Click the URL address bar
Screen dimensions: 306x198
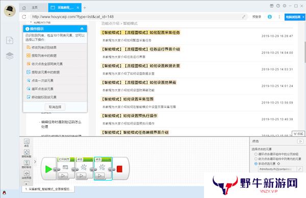tap(137, 17)
